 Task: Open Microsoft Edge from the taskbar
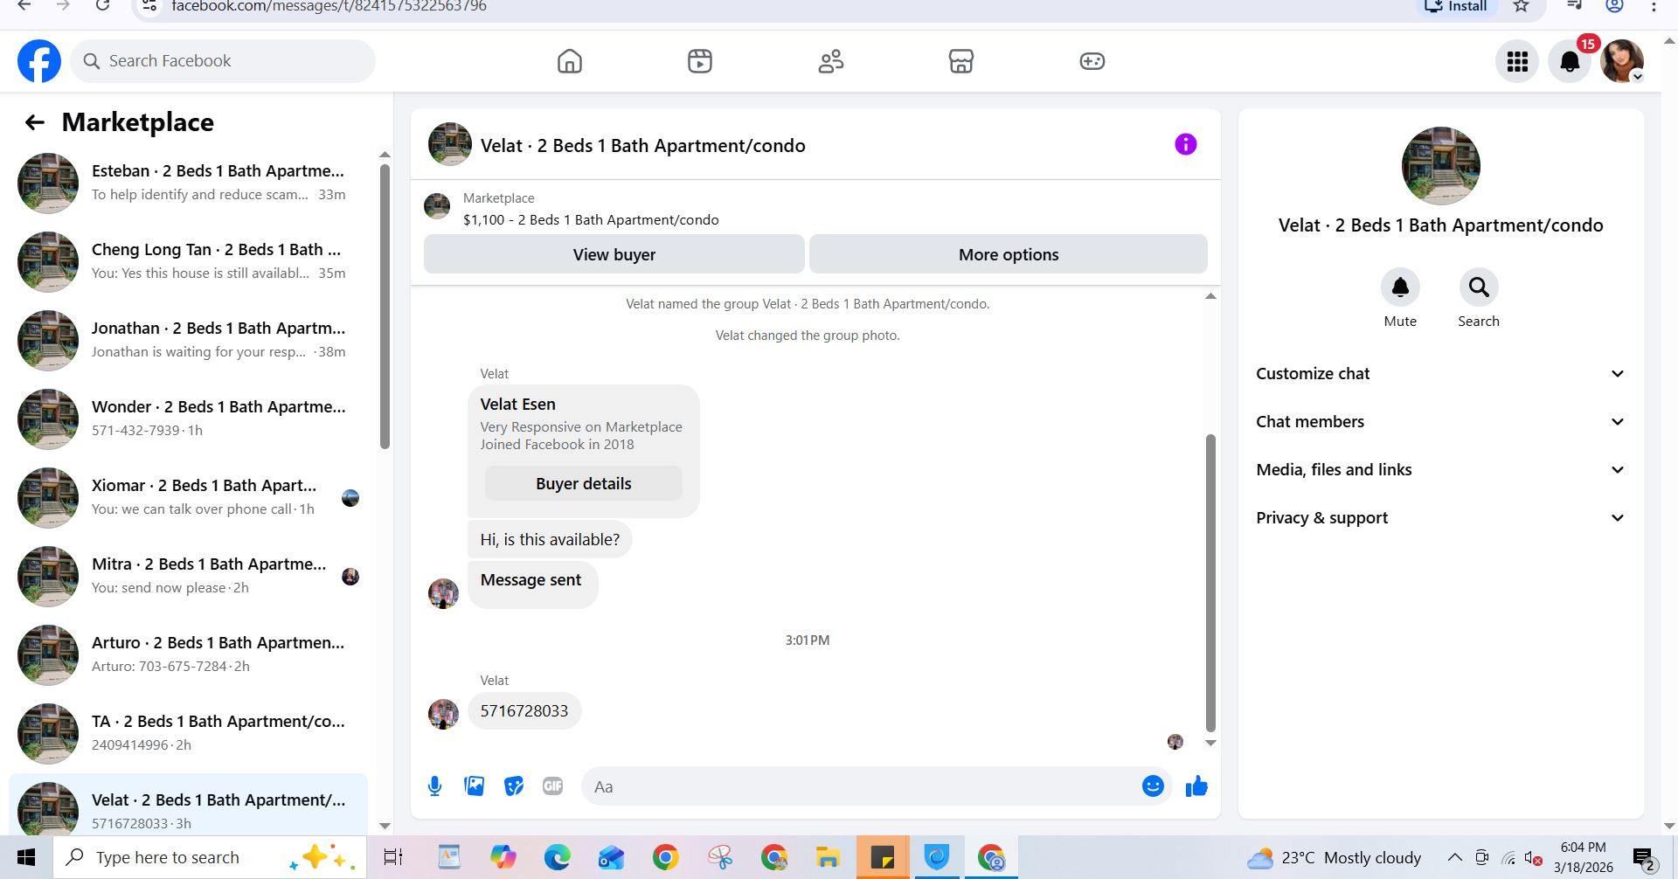[557, 857]
